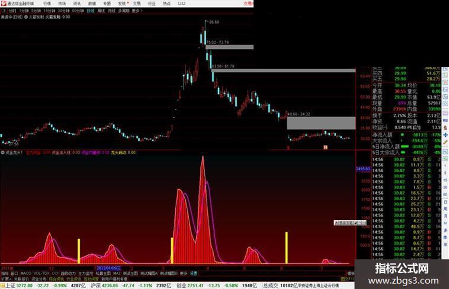Click the 通达信 application logo icon

pos(3,3)
